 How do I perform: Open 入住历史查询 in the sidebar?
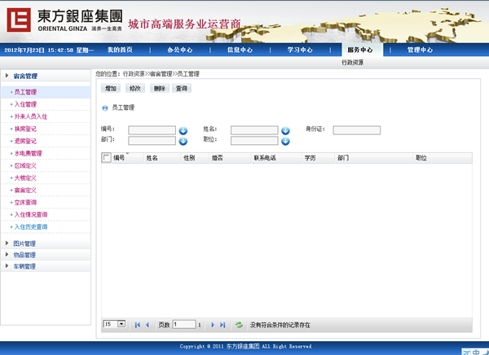(x=31, y=227)
